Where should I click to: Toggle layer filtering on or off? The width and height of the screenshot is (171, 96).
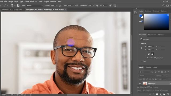[x=168, y=71]
